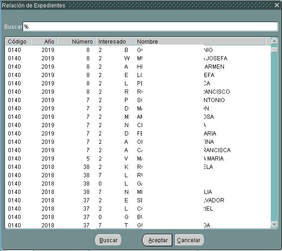The image size is (282, 251).
Task: Click the Cancelar button
Action: pos(189,240)
